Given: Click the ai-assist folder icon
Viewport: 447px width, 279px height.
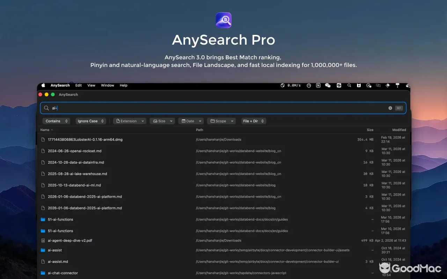Looking at the screenshot, I should [x=43, y=250].
